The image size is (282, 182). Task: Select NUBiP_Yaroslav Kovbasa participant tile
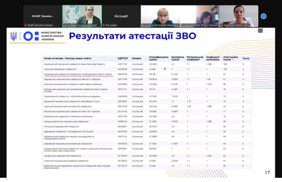[43, 16]
